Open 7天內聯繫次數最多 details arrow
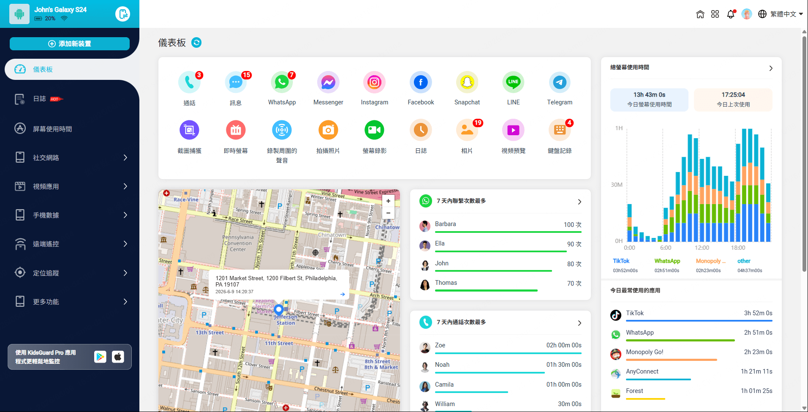This screenshot has height=412, width=808. (x=579, y=202)
